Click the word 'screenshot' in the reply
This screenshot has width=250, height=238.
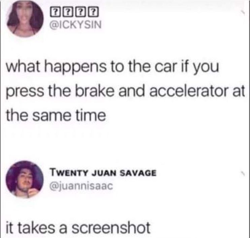[x=111, y=228]
